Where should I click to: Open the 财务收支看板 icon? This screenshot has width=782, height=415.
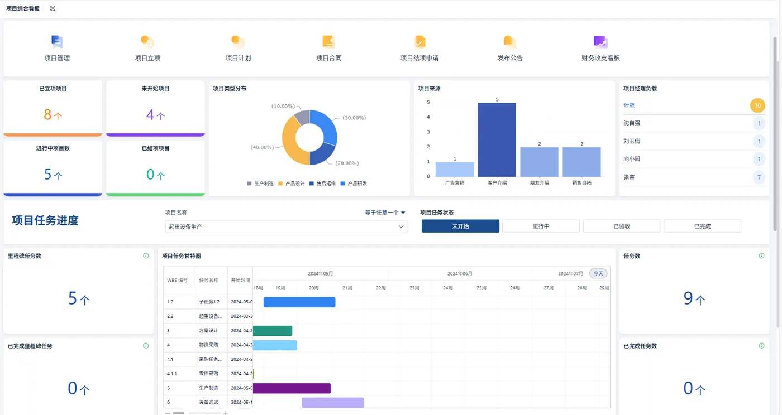600,42
